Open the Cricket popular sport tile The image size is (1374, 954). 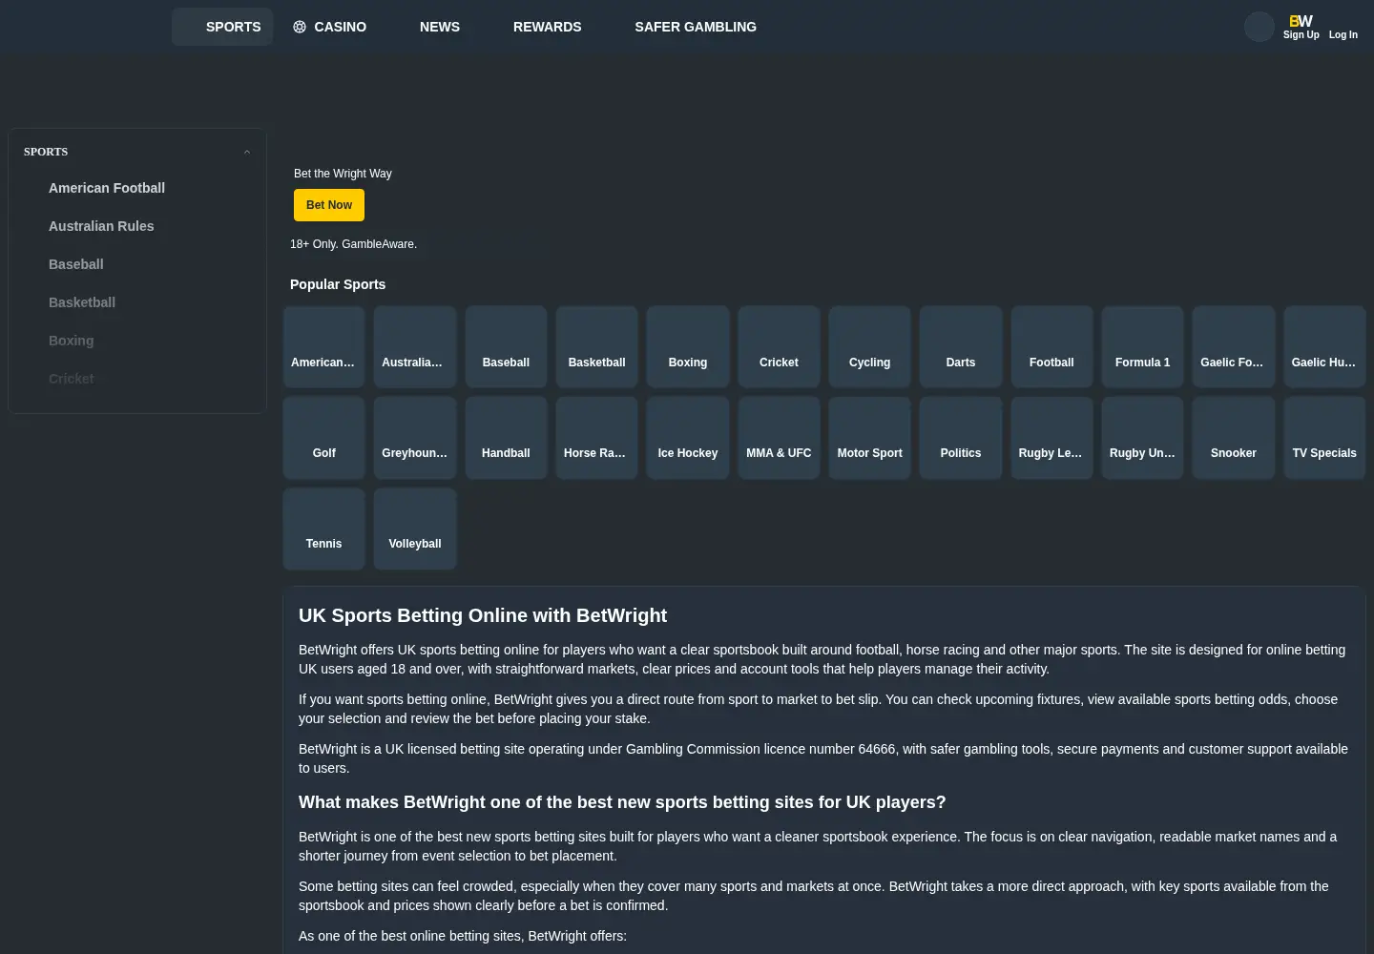pyautogui.click(x=779, y=346)
